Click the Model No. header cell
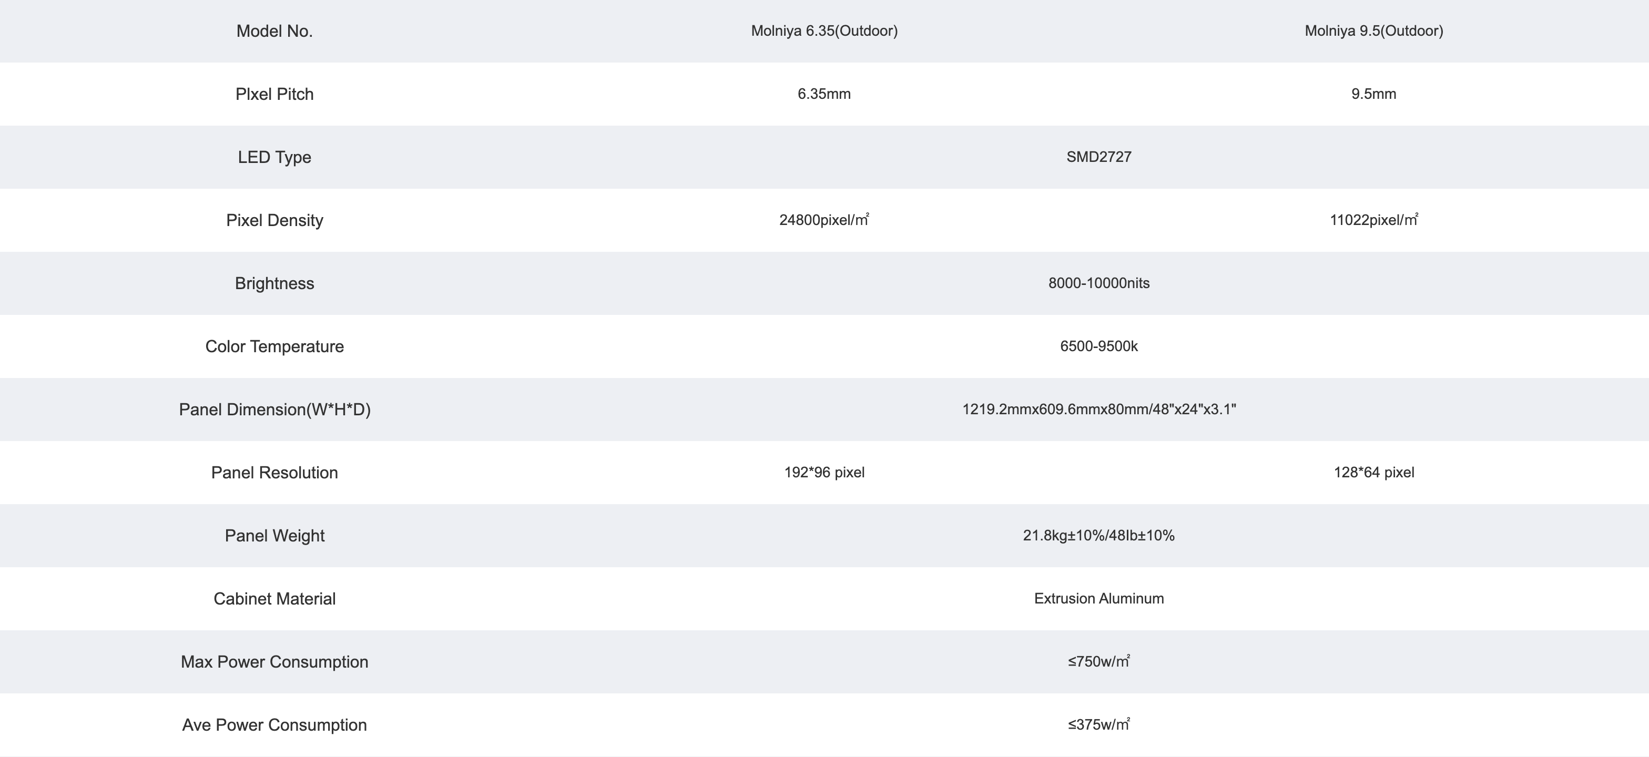The image size is (1649, 757). [274, 30]
